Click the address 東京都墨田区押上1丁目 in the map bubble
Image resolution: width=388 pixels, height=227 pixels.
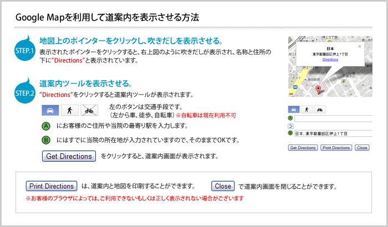pyautogui.click(x=330, y=54)
